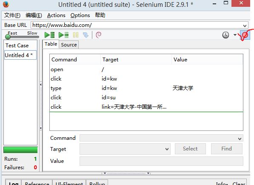
Task: Toggle the red Record button
Action: tap(245, 35)
